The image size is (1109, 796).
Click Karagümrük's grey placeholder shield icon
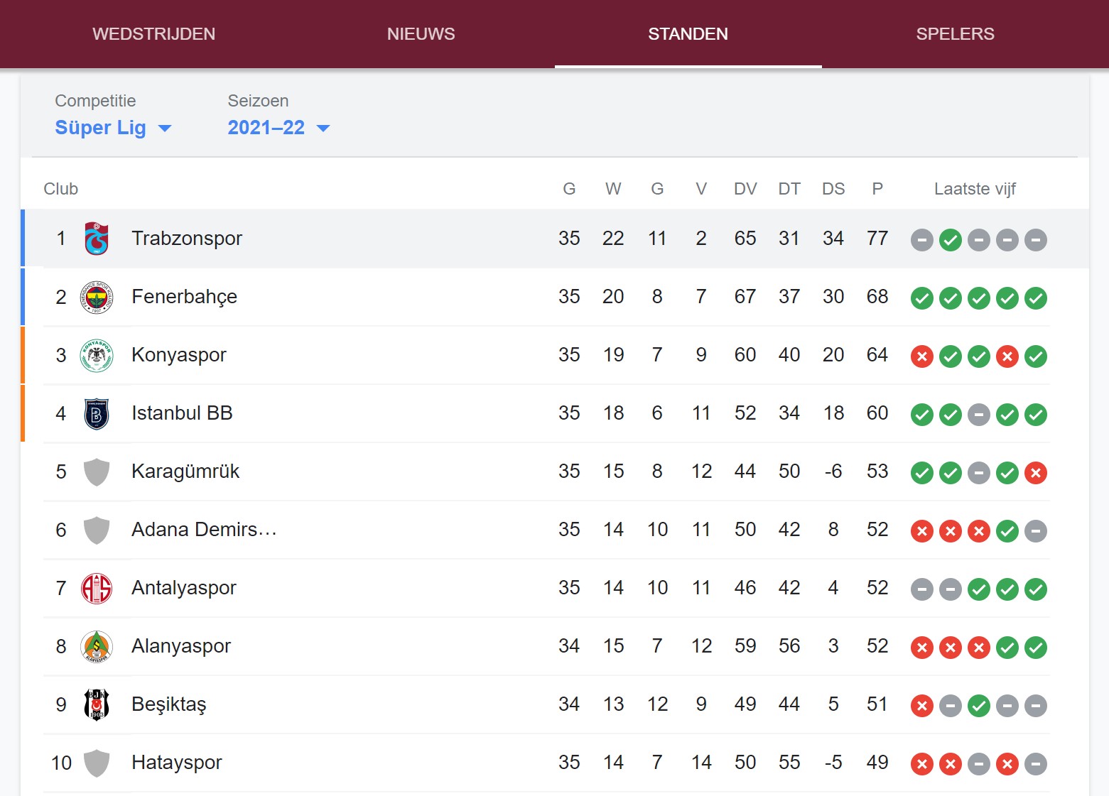point(97,471)
